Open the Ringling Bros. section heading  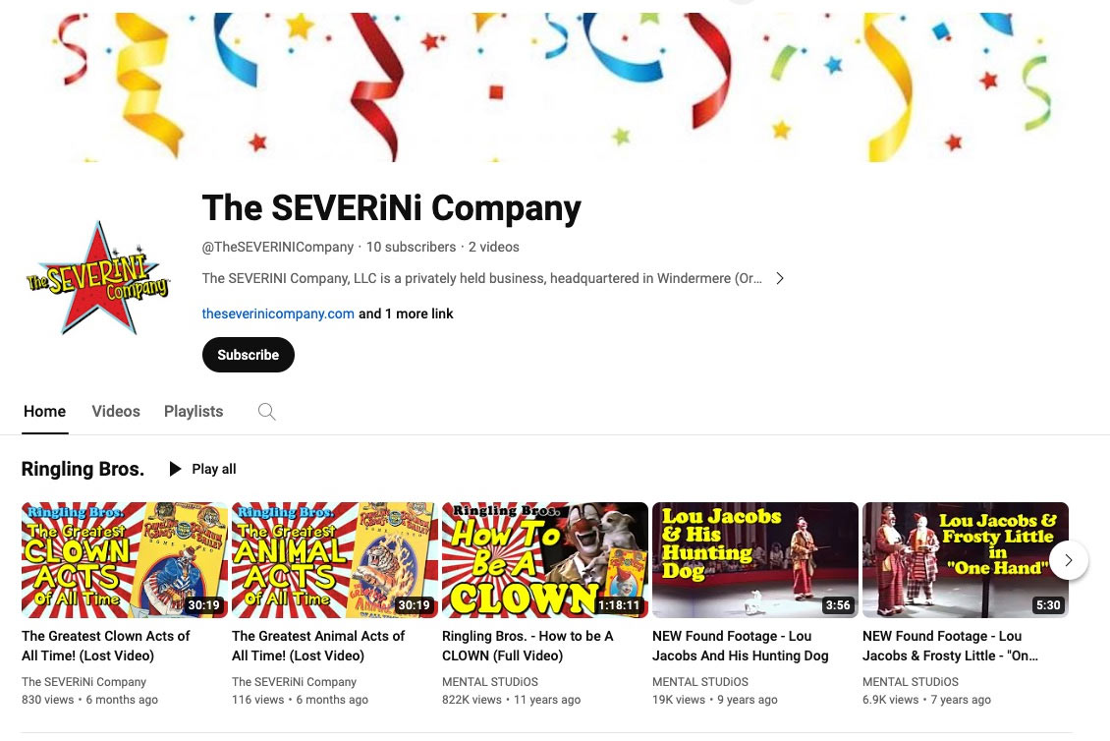pos(83,469)
